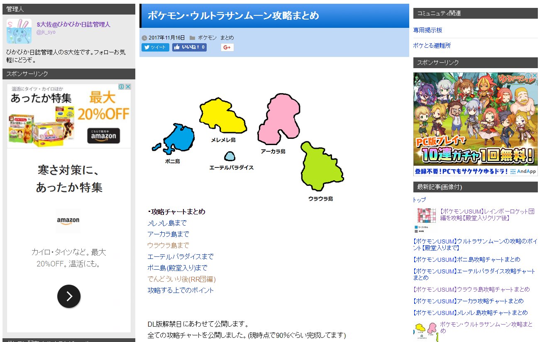This screenshot has height=342, width=547.
Task: Open the ポニ島(殿堂入り)まで chart link
Action: coord(177,268)
